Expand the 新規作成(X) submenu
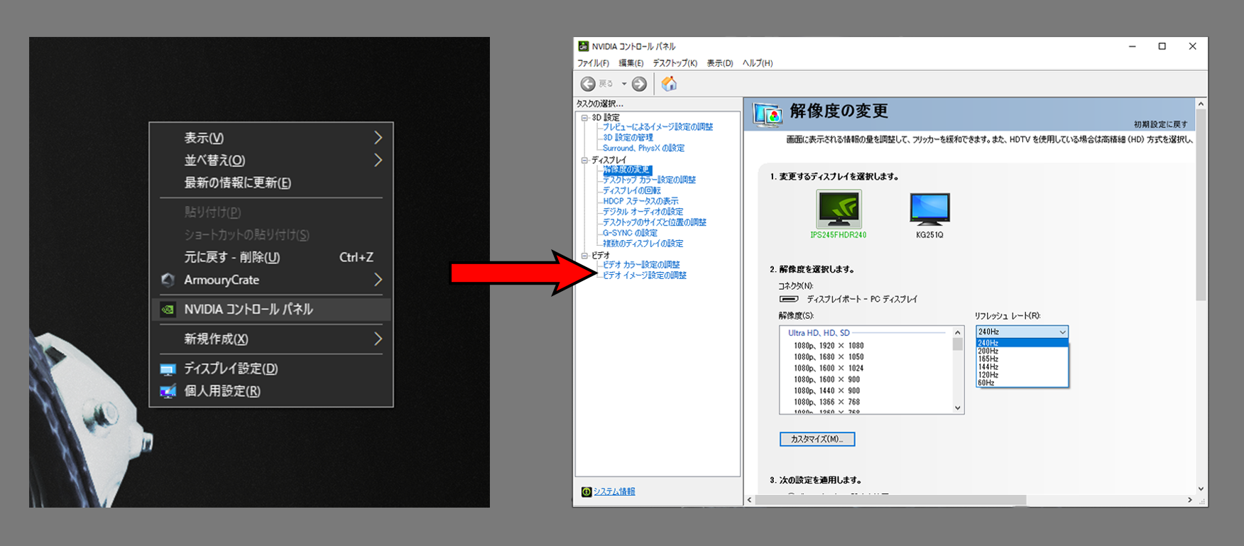Screen dimensions: 1244x546 [x=378, y=339]
